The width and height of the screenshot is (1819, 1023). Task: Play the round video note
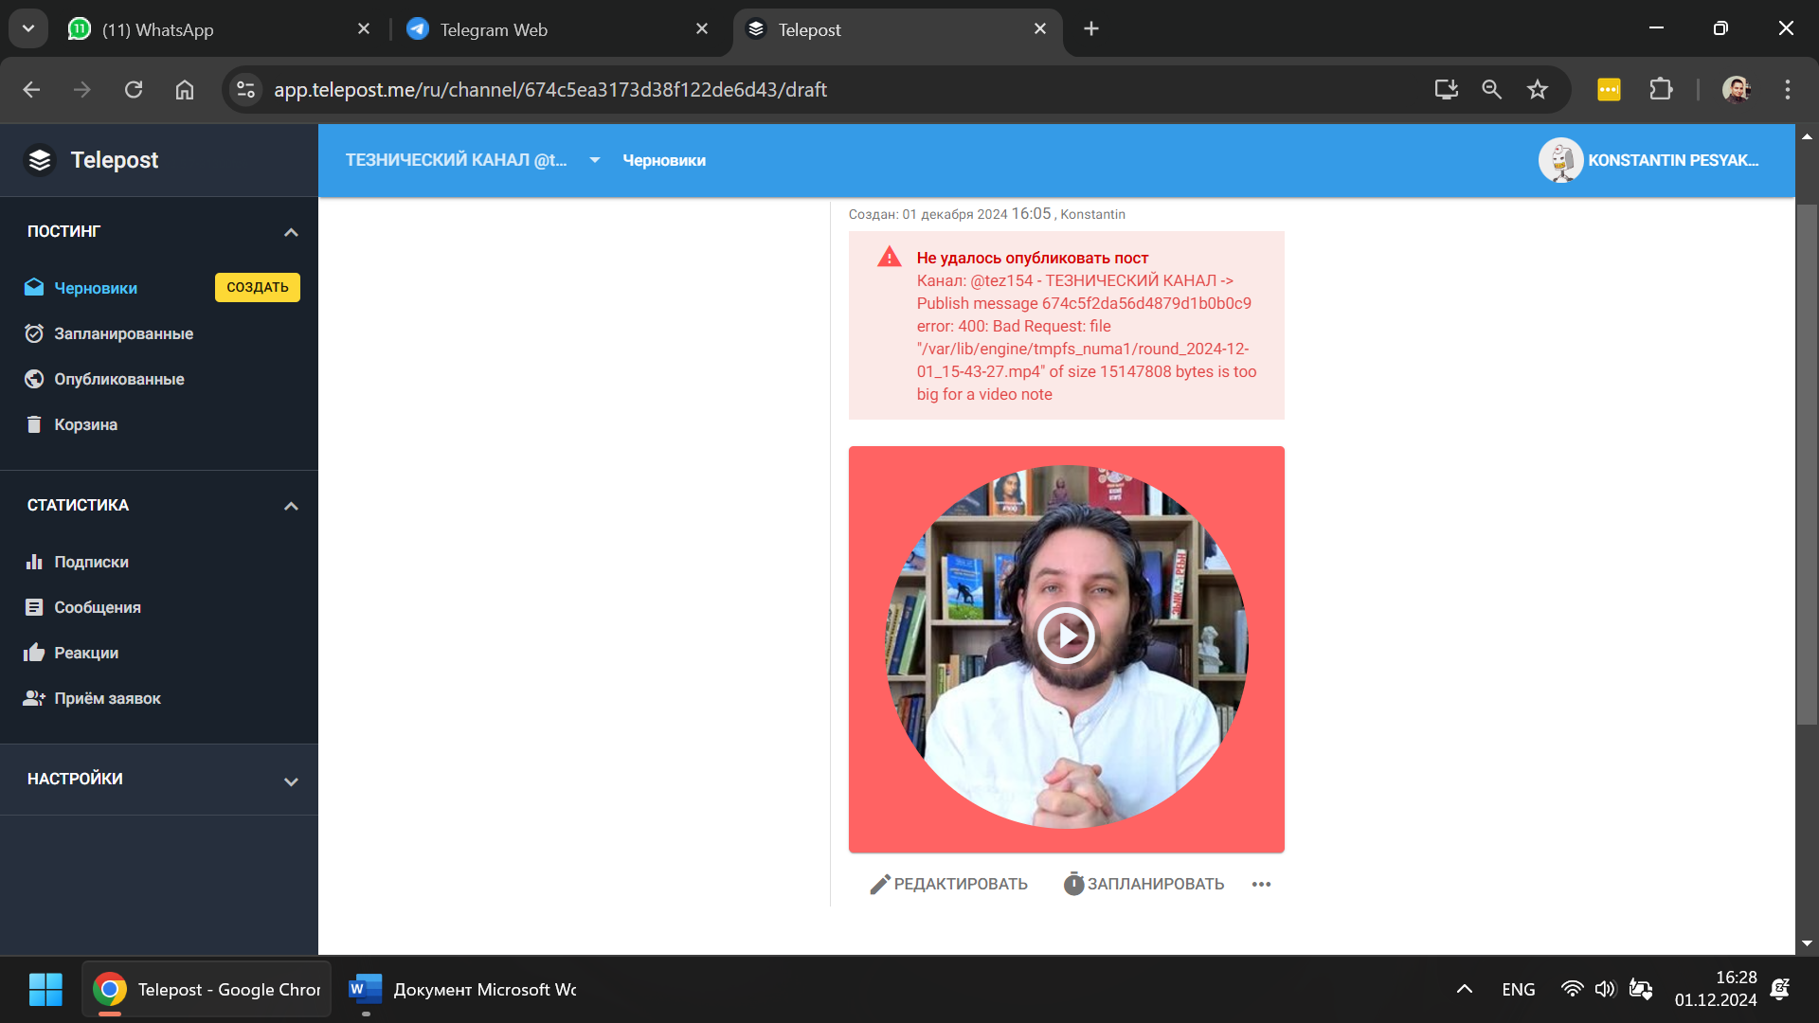pyautogui.click(x=1066, y=636)
